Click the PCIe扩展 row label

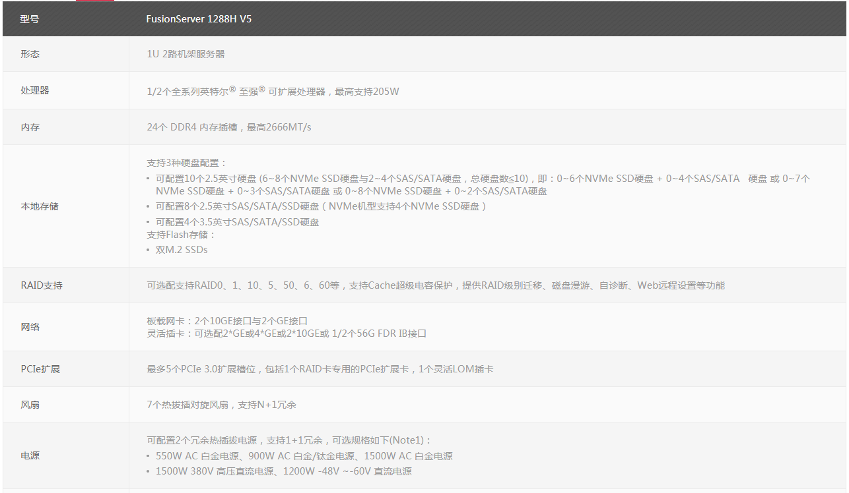point(40,369)
